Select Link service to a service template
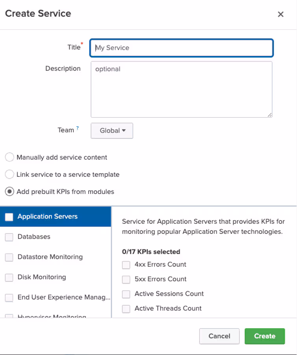The image size is (297, 355). click(x=9, y=174)
